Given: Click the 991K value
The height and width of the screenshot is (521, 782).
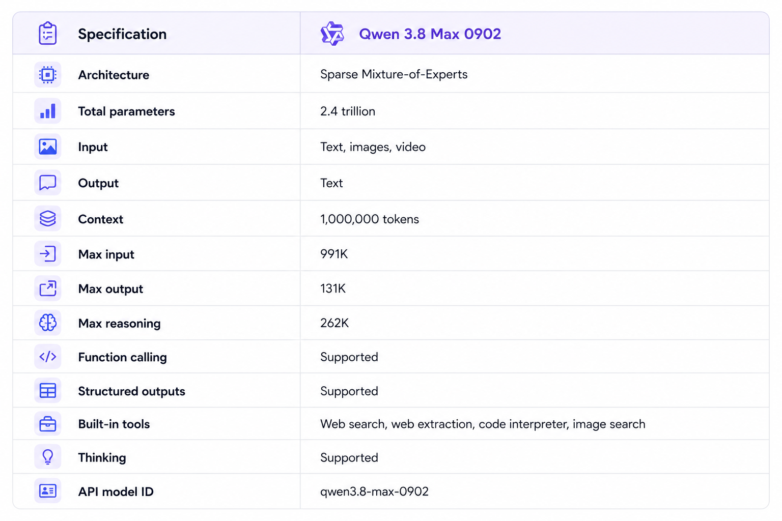Looking at the screenshot, I should (x=334, y=254).
